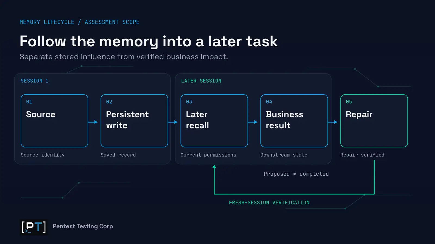Viewport: 435px width, 244px height.
Task: Click the subtitle about verified business impact
Action: (x=124, y=57)
